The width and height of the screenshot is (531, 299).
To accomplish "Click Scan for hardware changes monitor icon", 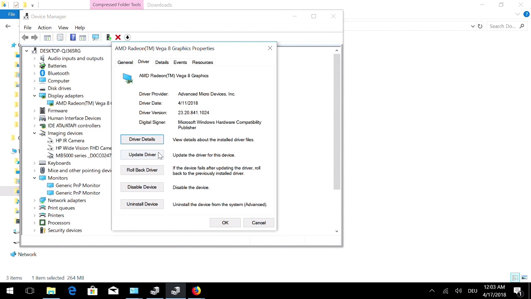I will (96, 37).
